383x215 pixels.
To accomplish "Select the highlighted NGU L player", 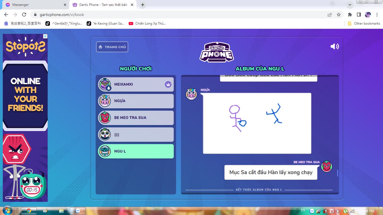I will click(136, 151).
